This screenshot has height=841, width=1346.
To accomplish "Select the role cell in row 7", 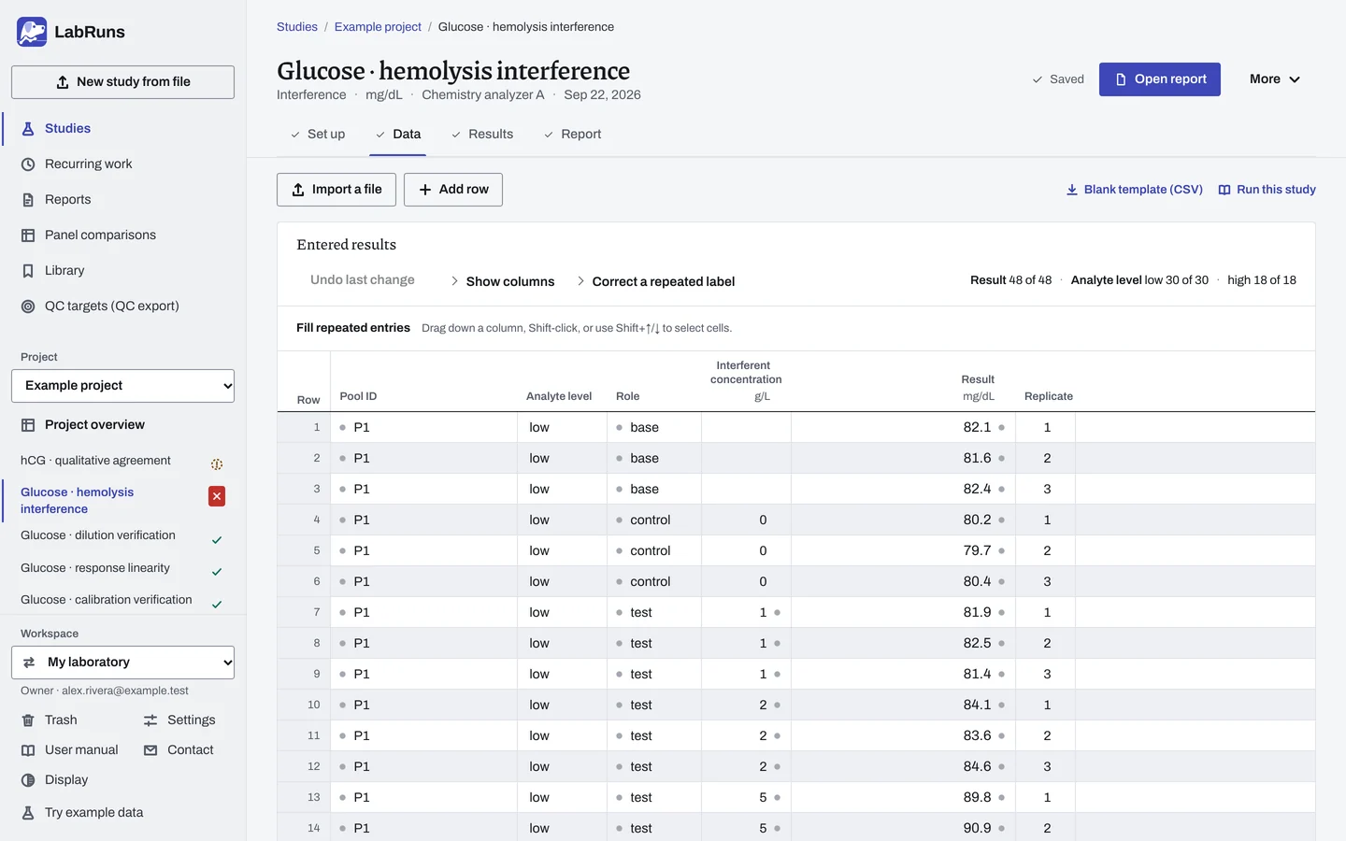I will point(654,612).
